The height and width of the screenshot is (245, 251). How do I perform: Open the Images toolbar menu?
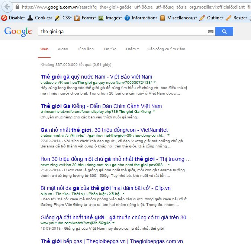pos(110,18)
